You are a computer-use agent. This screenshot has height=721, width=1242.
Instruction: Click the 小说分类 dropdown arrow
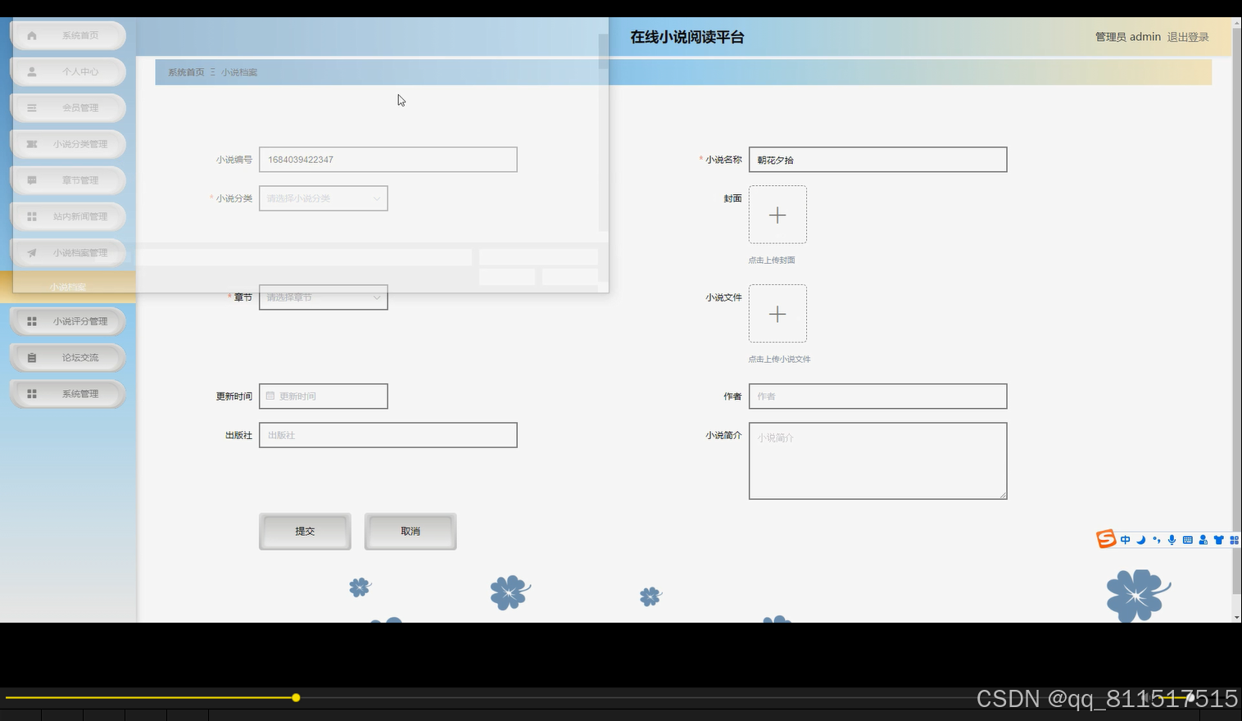pyautogui.click(x=377, y=198)
